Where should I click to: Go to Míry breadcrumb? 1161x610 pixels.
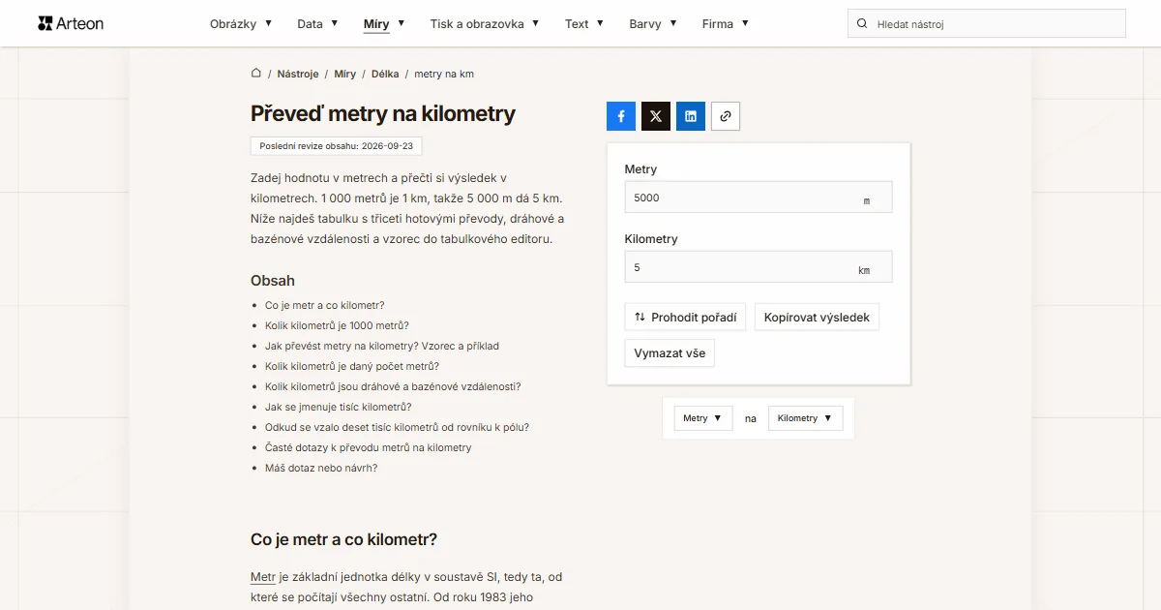(x=345, y=74)
